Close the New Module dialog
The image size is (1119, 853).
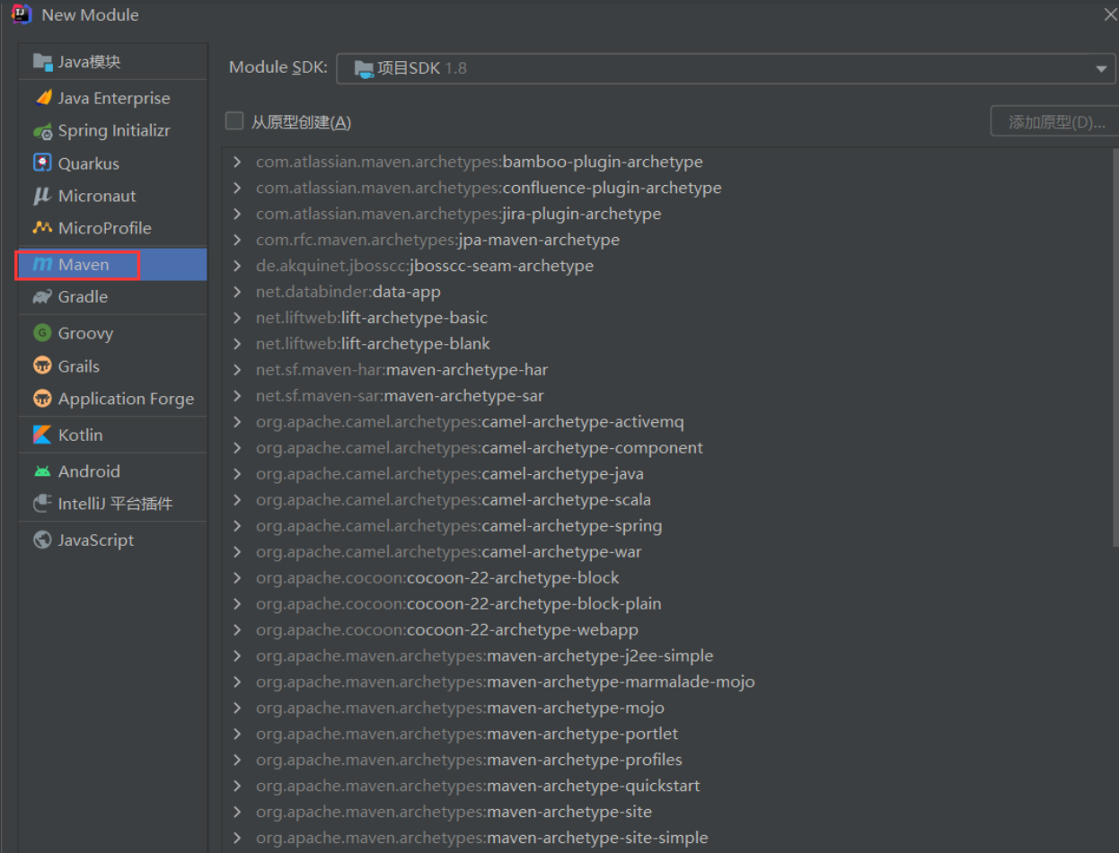1110,14
